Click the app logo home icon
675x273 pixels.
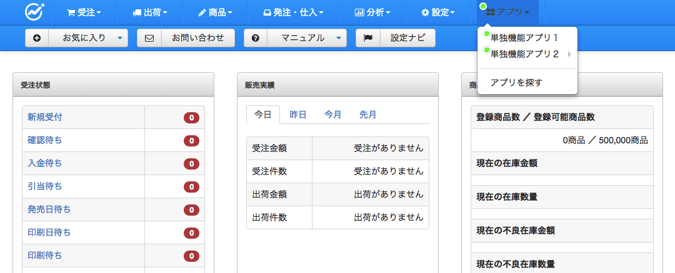click(34, 12)
